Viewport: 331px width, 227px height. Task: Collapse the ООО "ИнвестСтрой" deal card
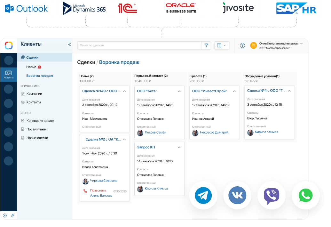coord(234,91)
